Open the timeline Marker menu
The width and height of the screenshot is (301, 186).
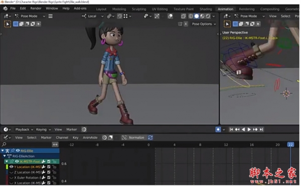point(72,130)
